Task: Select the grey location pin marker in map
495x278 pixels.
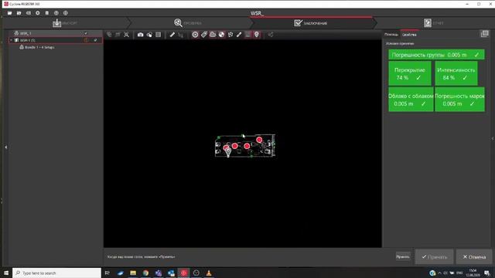Action: point(228,152)
